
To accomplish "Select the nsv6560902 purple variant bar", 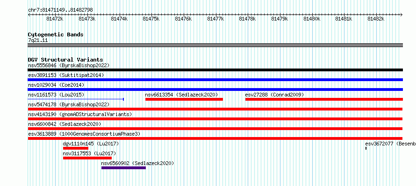I will [124, 168].
